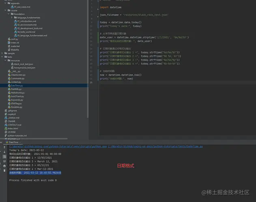Open Variables.py in project tree
256x202 pixels.
(x=17, y=107)
